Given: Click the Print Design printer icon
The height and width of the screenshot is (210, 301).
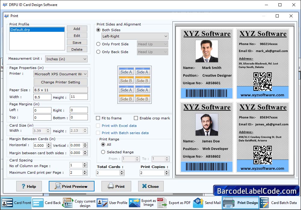Looking at the screenshot, I should pos(228,203).
